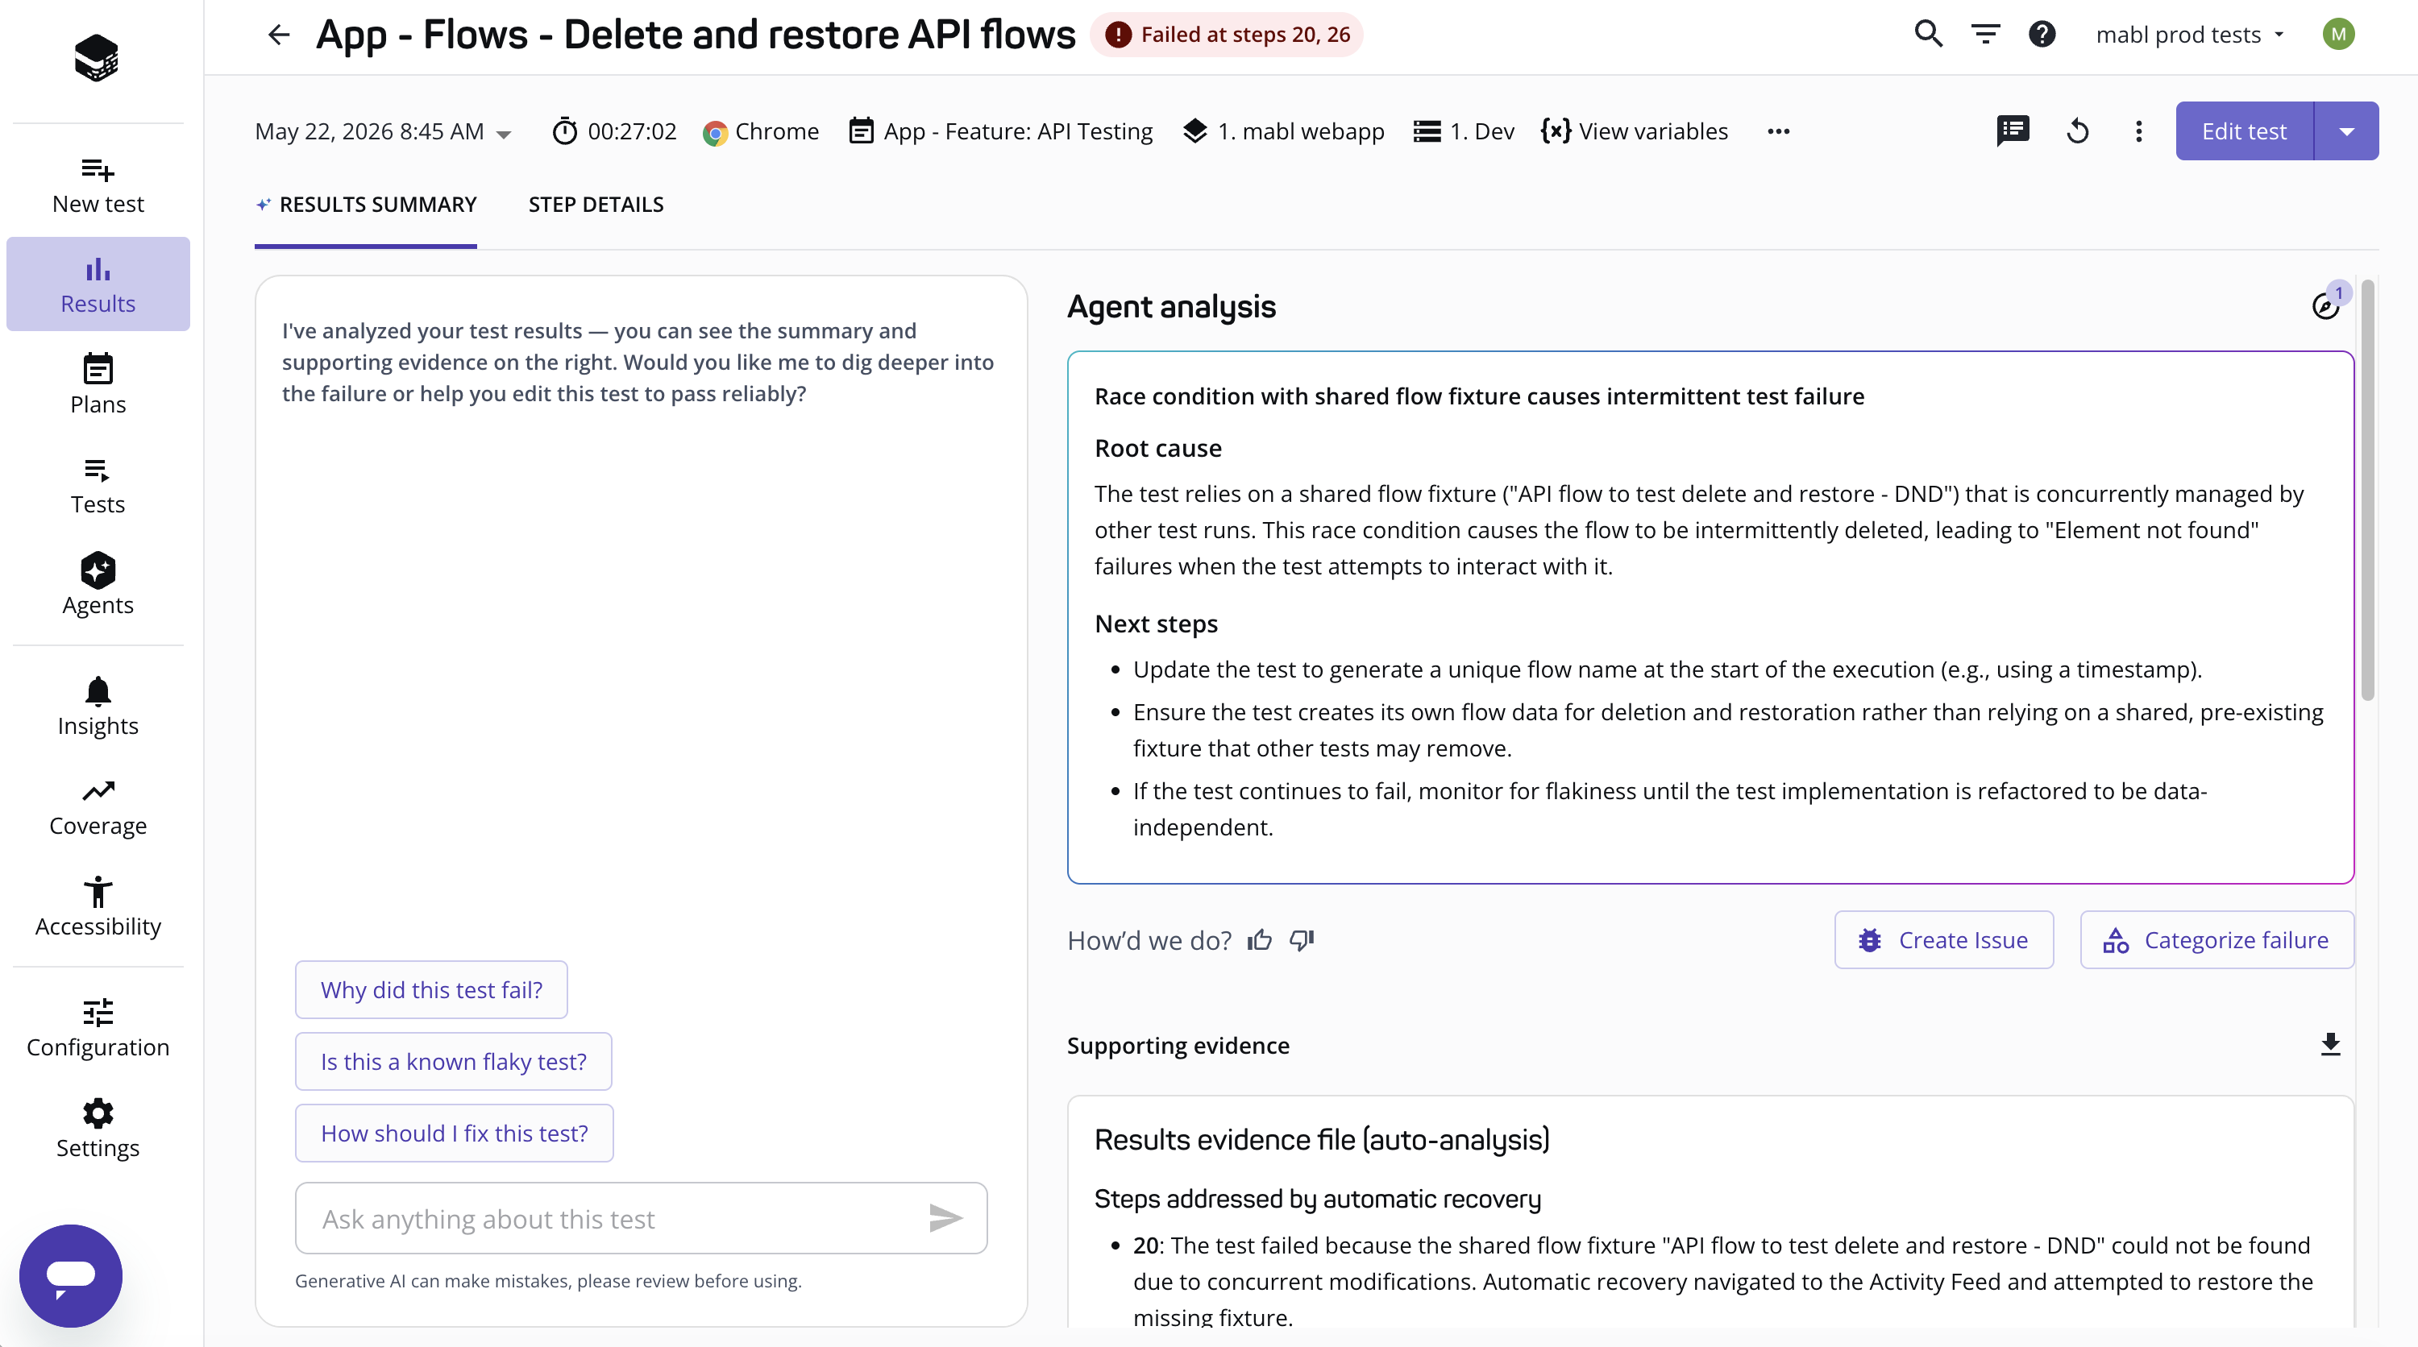This screenshot has width=2418, height=1347.
Task: Ask "Why did this test fail?"
Action: point(432,989)
